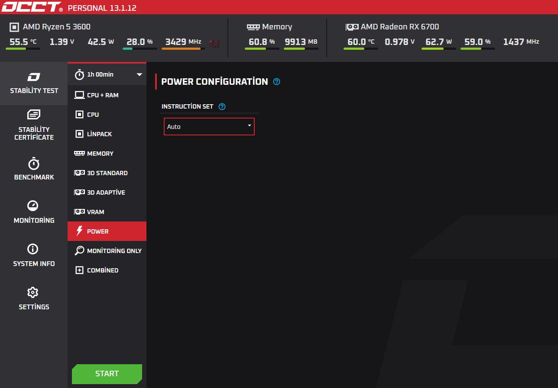The image size is (558, 388).
Task: Click the CPU usage bar under 28.0 %
Action: coord(140,49)
